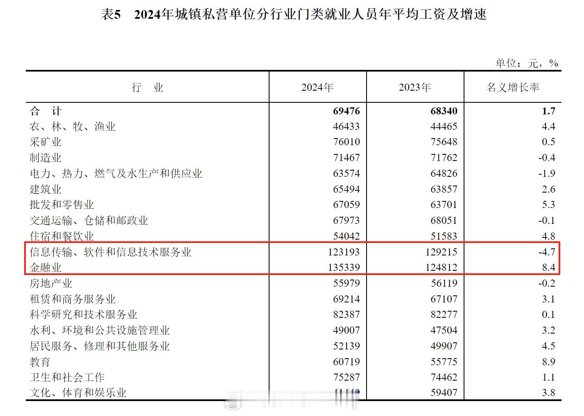Click growth rate -0.4

pos(547,158)
